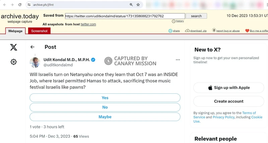This screenshot has width=268, height=143.
Task: Switch to the Screenshot tab
Action: coord(39,31)
